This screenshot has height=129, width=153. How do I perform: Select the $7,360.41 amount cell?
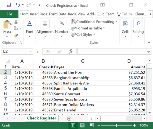click(129, 83)
